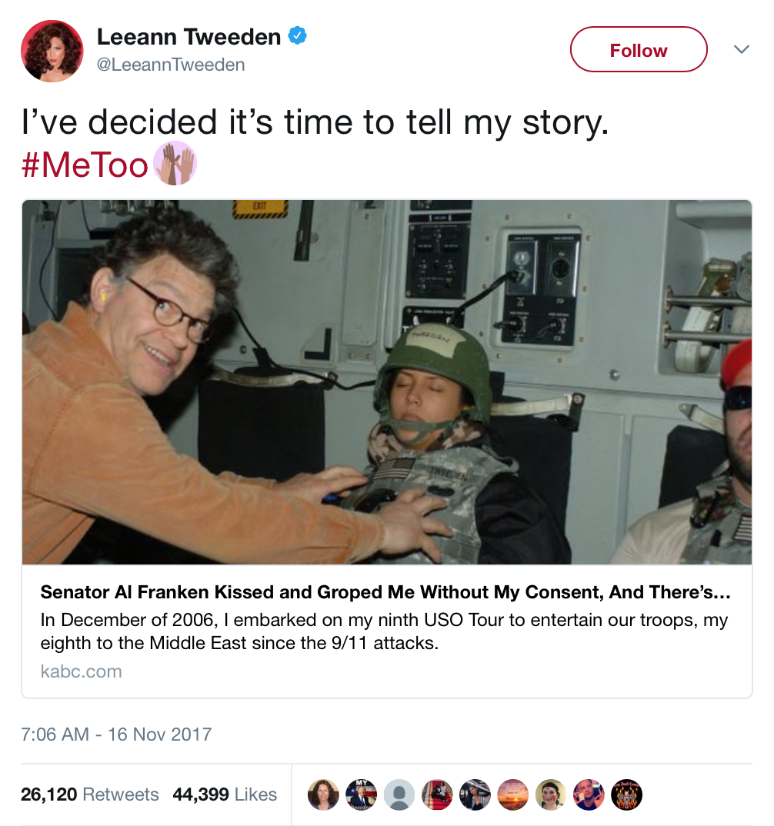Open the fourth liker avatar, red themed
This screenshot has width=774, height=826.
click(437, 794)
